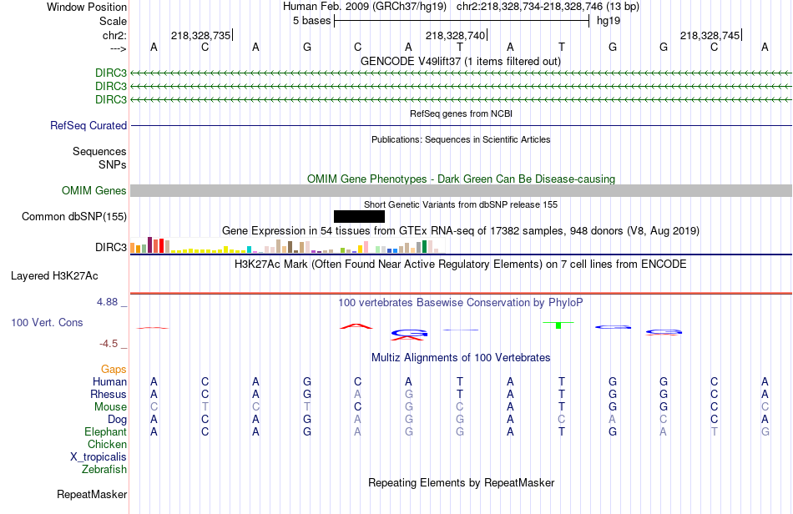Select the Scale track label

[113, 21]
